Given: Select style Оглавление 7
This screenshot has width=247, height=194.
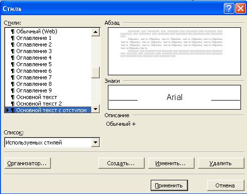Looking at the screenshot, I should click(48, 77).
